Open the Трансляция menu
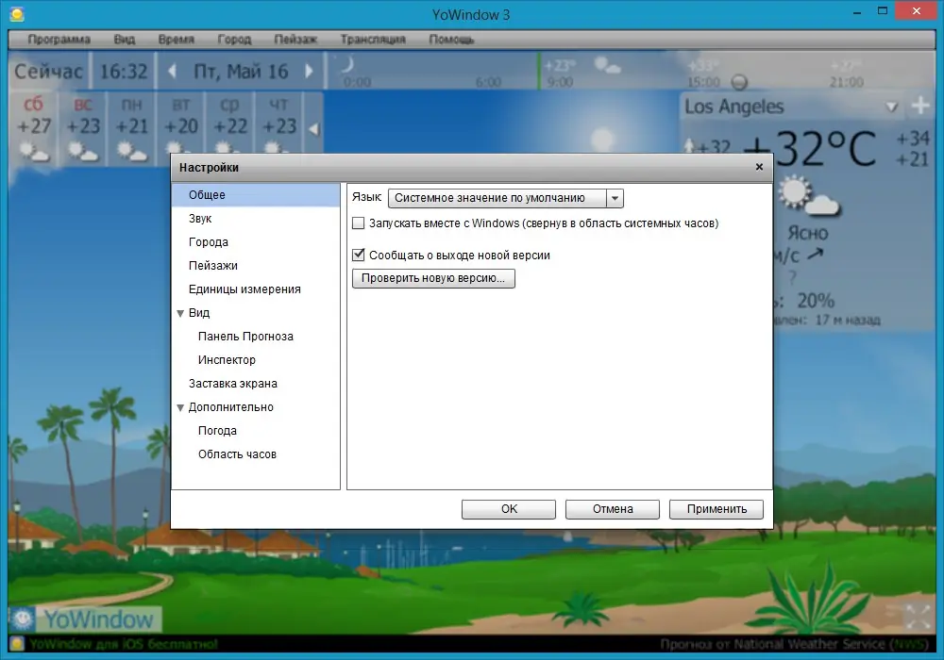Screen dimensions: 944x660 (373, 39)
